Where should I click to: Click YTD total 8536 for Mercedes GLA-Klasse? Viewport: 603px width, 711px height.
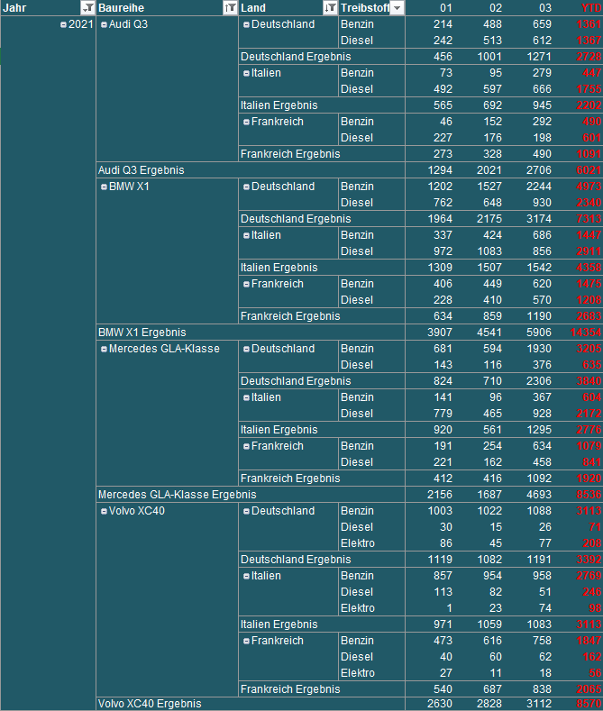pyautogui.click(x=589, y=494)
